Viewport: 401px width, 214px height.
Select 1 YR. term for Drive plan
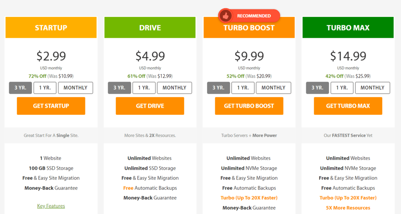(x=144, y=88)
